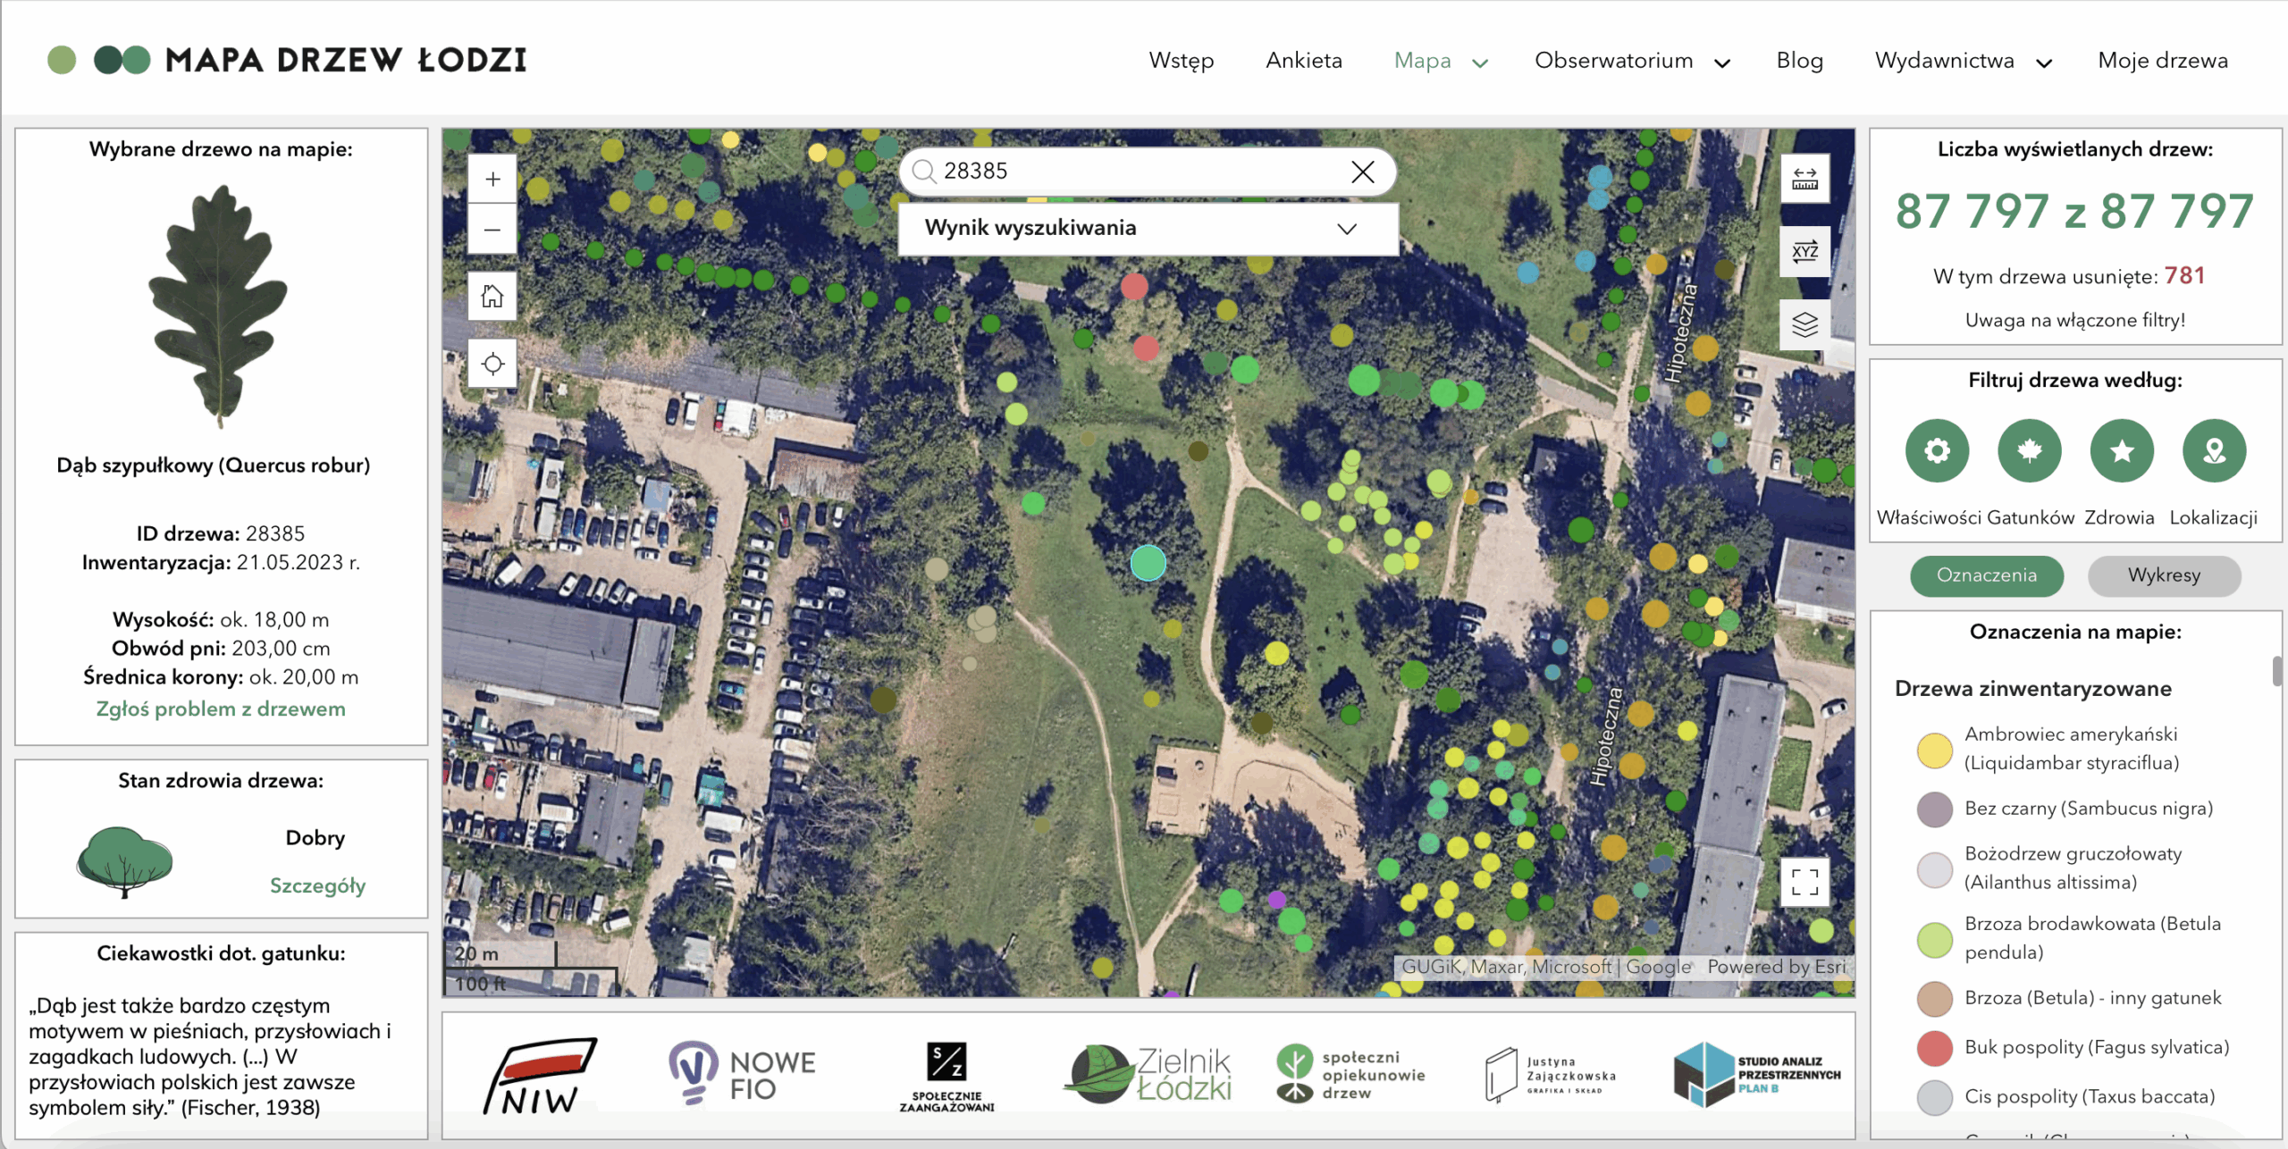Open the XYZ coordinate conversion tool
The height and width of the screenshot is (1149, 2288).
click(x=1804, y=251)
